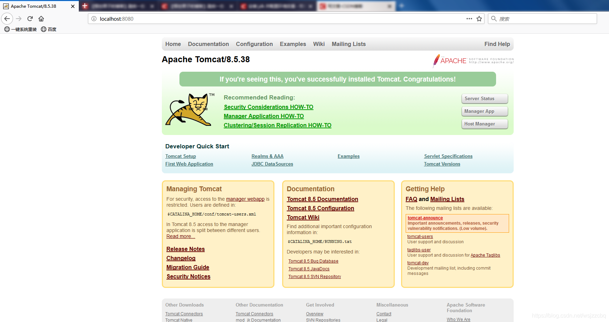Refresh the current page
This screenshot has height=322, width=609.
coord(30,19)
